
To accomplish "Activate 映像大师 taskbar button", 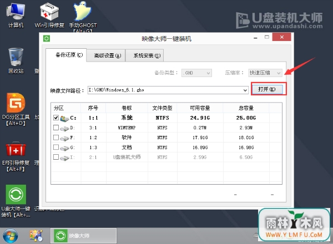I will click(83, 236).
